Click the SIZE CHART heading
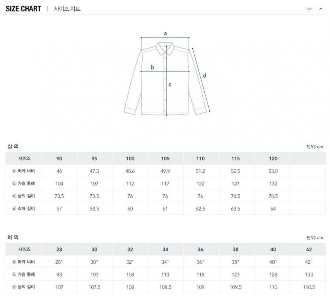 pyautogui.click(x=24, y=9)
